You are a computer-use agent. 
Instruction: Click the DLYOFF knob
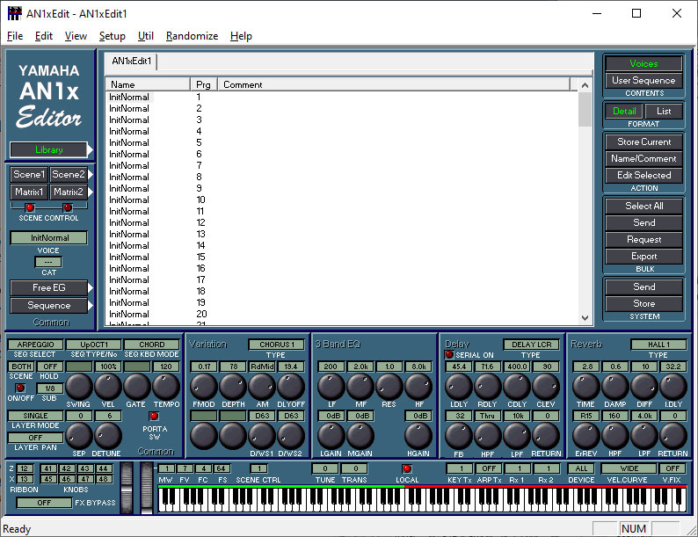point(291,386)
